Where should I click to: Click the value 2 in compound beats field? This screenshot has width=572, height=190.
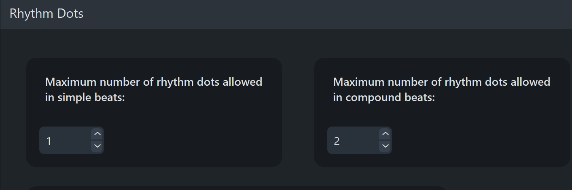tap(337, 141)
